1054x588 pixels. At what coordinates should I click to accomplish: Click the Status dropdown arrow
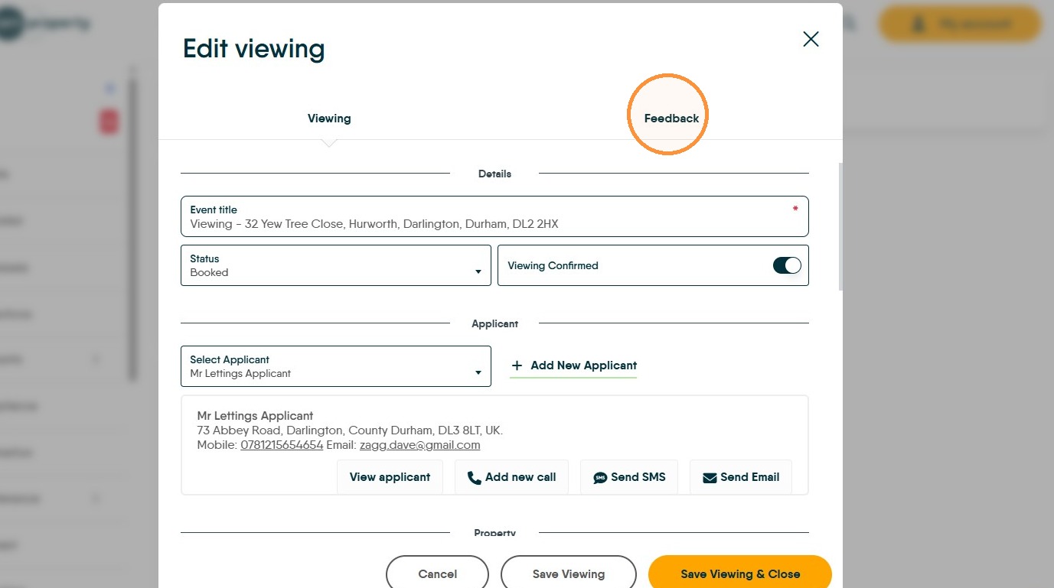tap(478, 272)
